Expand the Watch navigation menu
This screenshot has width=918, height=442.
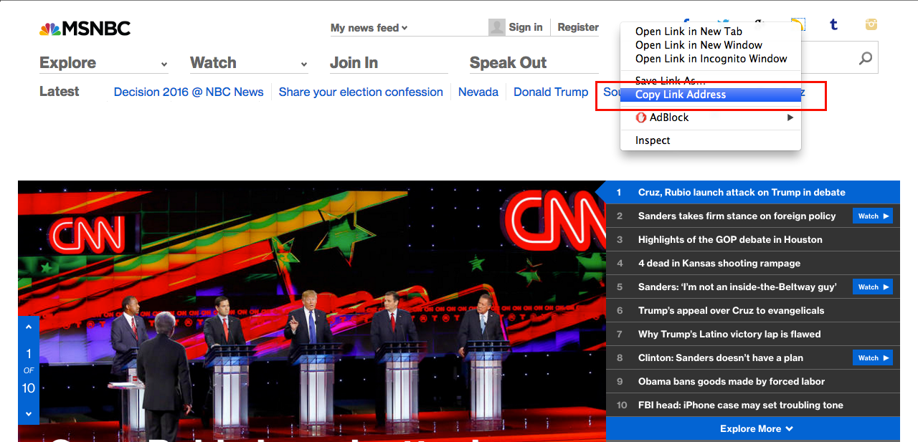click(x=213, y=63)
